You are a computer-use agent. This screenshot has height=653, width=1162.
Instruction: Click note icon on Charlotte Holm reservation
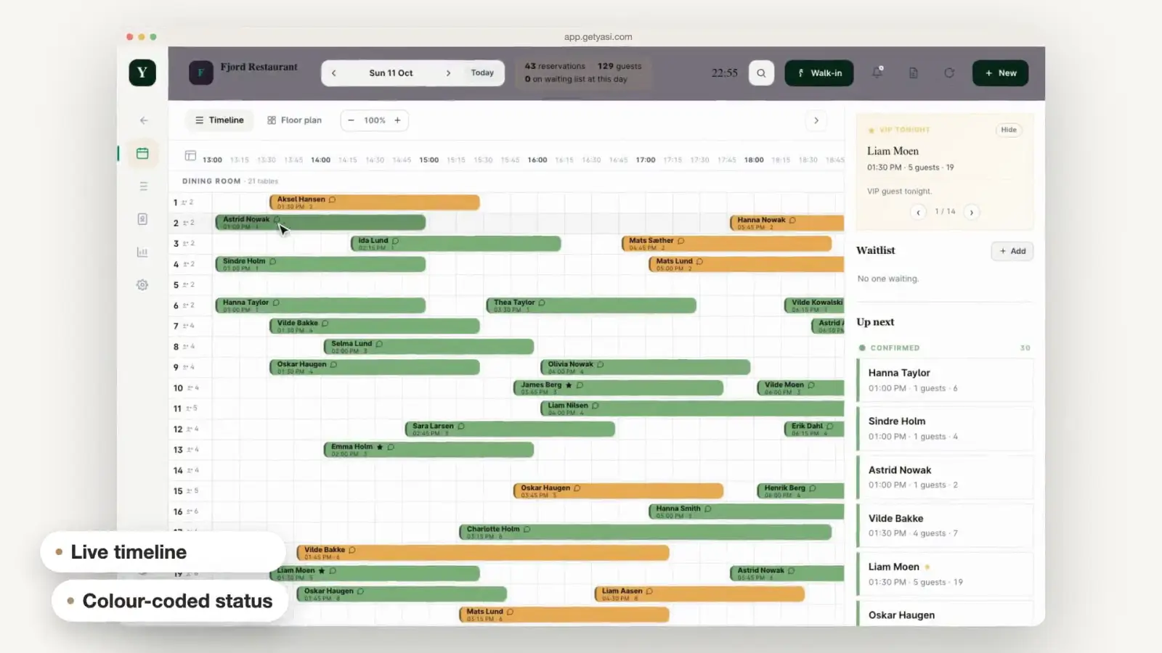point(527,530)
